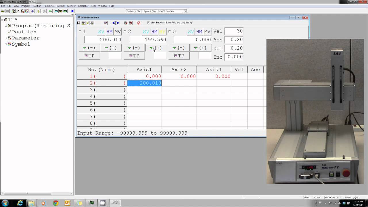This screenshot has width=368, height=207.
Task: Click the Windows Start button
Action: pos(5,203)
